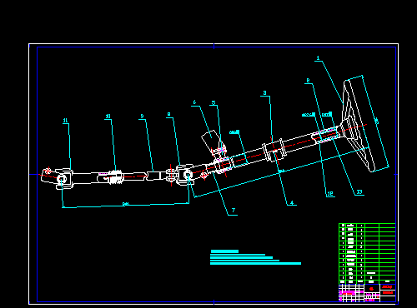The height and width of the screenshot is (308, 417).
Task: Select part callout number 9
Action: click(x=142, y=117)
